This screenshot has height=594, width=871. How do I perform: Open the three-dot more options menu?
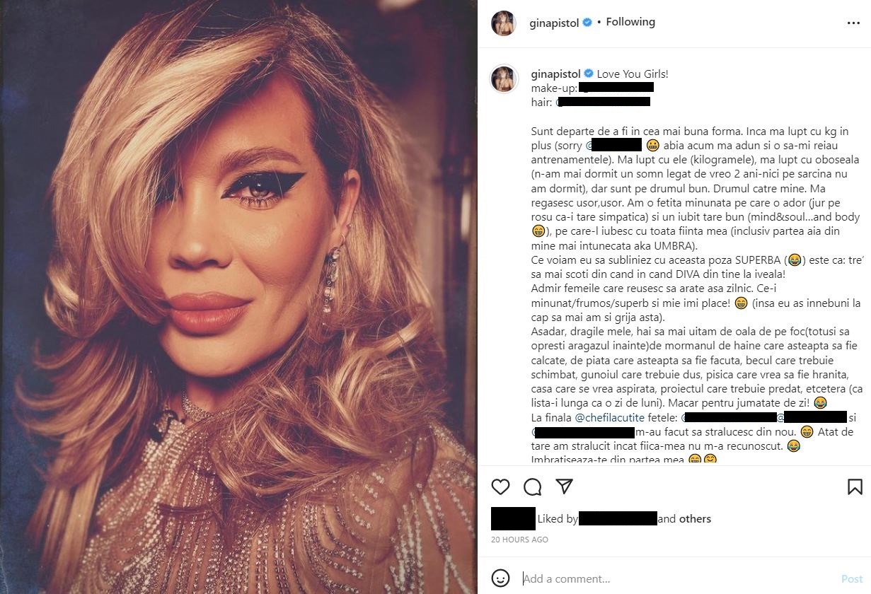853,23
